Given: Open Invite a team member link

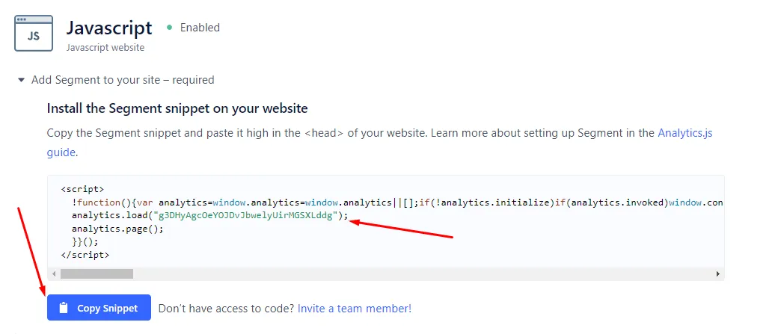Looking at the screenshot, I should 355,309.
